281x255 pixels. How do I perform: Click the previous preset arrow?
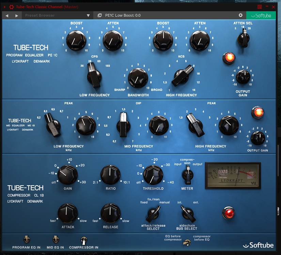coord(7,16)
